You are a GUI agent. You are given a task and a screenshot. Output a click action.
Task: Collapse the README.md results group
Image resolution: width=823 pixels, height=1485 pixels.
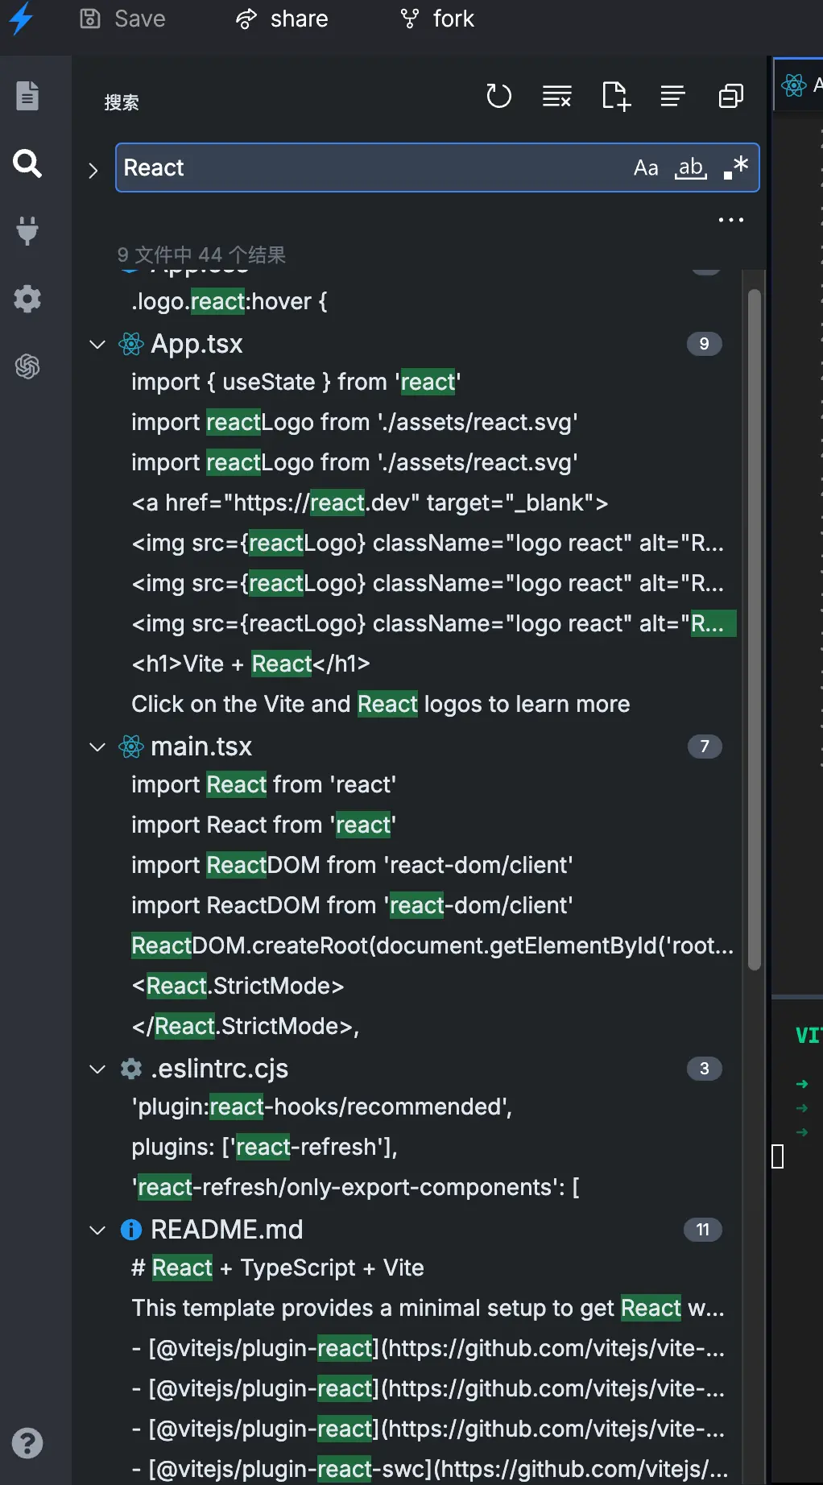(97, 1230)
